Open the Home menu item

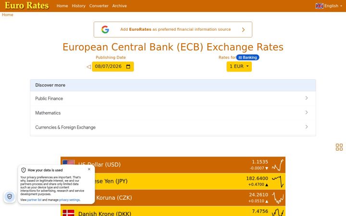click(62, 6)
